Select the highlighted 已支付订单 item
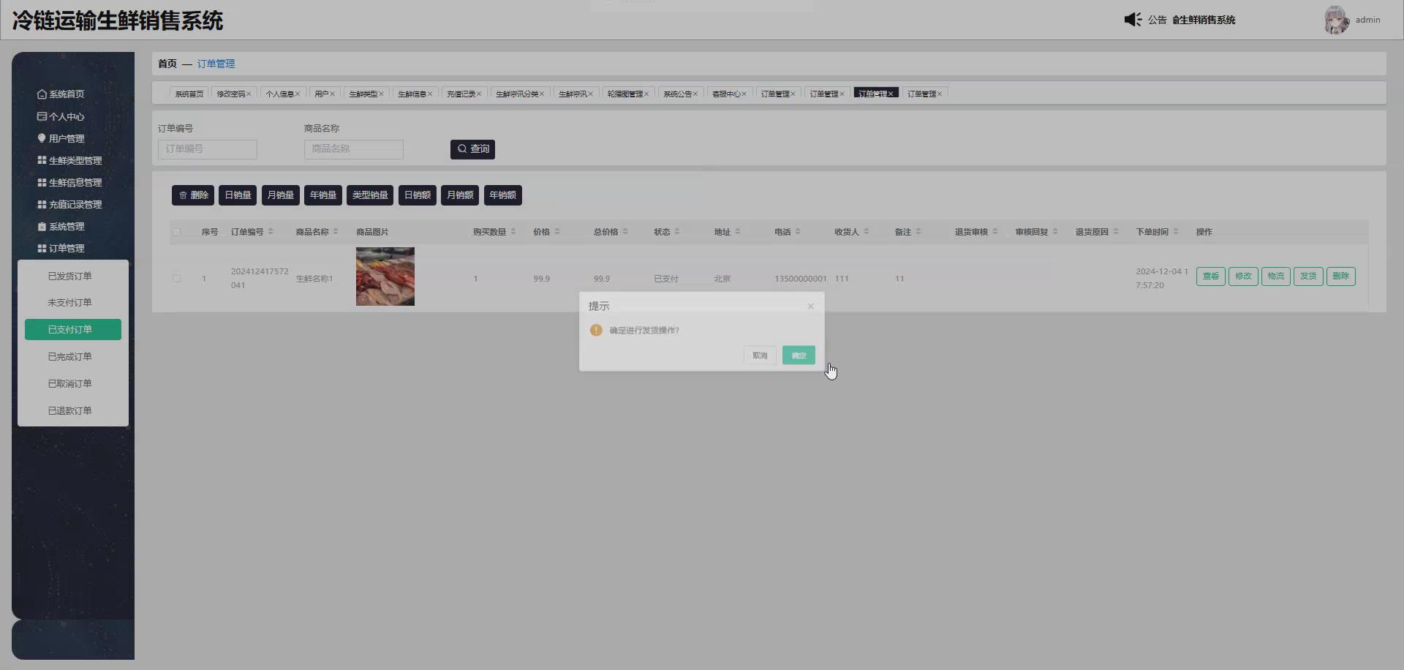Viewport: 1404px width, 670px height. click(73, 329)
